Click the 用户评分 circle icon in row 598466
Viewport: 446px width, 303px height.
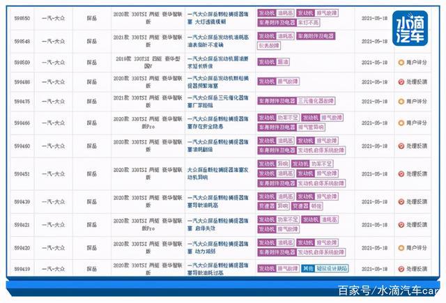pos(401,123)
